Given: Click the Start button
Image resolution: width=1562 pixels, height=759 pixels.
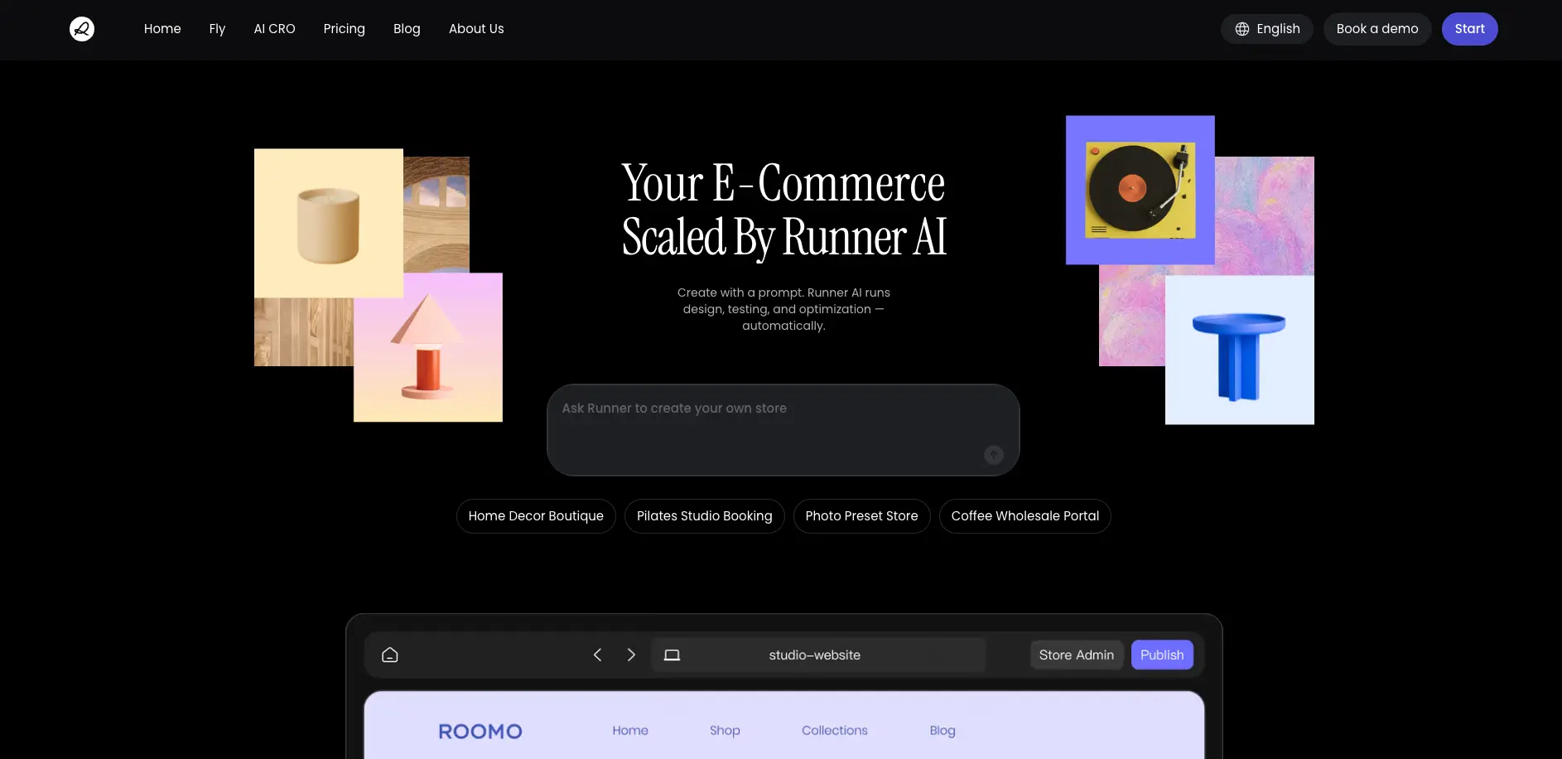Looking at the screenshot, I should (1469, 29).
